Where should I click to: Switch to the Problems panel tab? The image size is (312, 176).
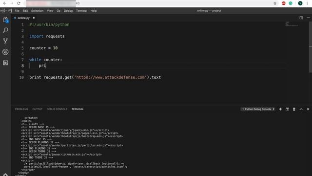click(21, 109)
